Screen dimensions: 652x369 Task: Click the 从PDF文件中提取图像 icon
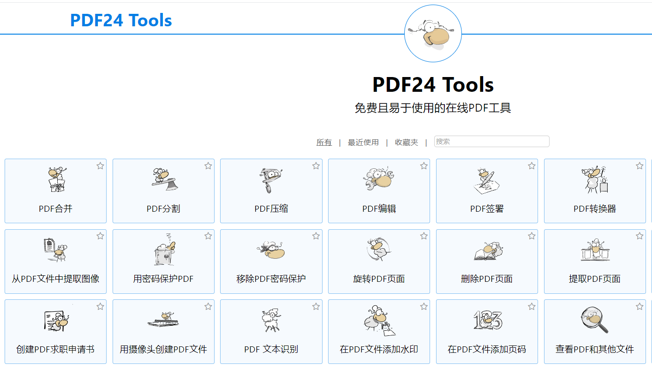coord(56,251)
